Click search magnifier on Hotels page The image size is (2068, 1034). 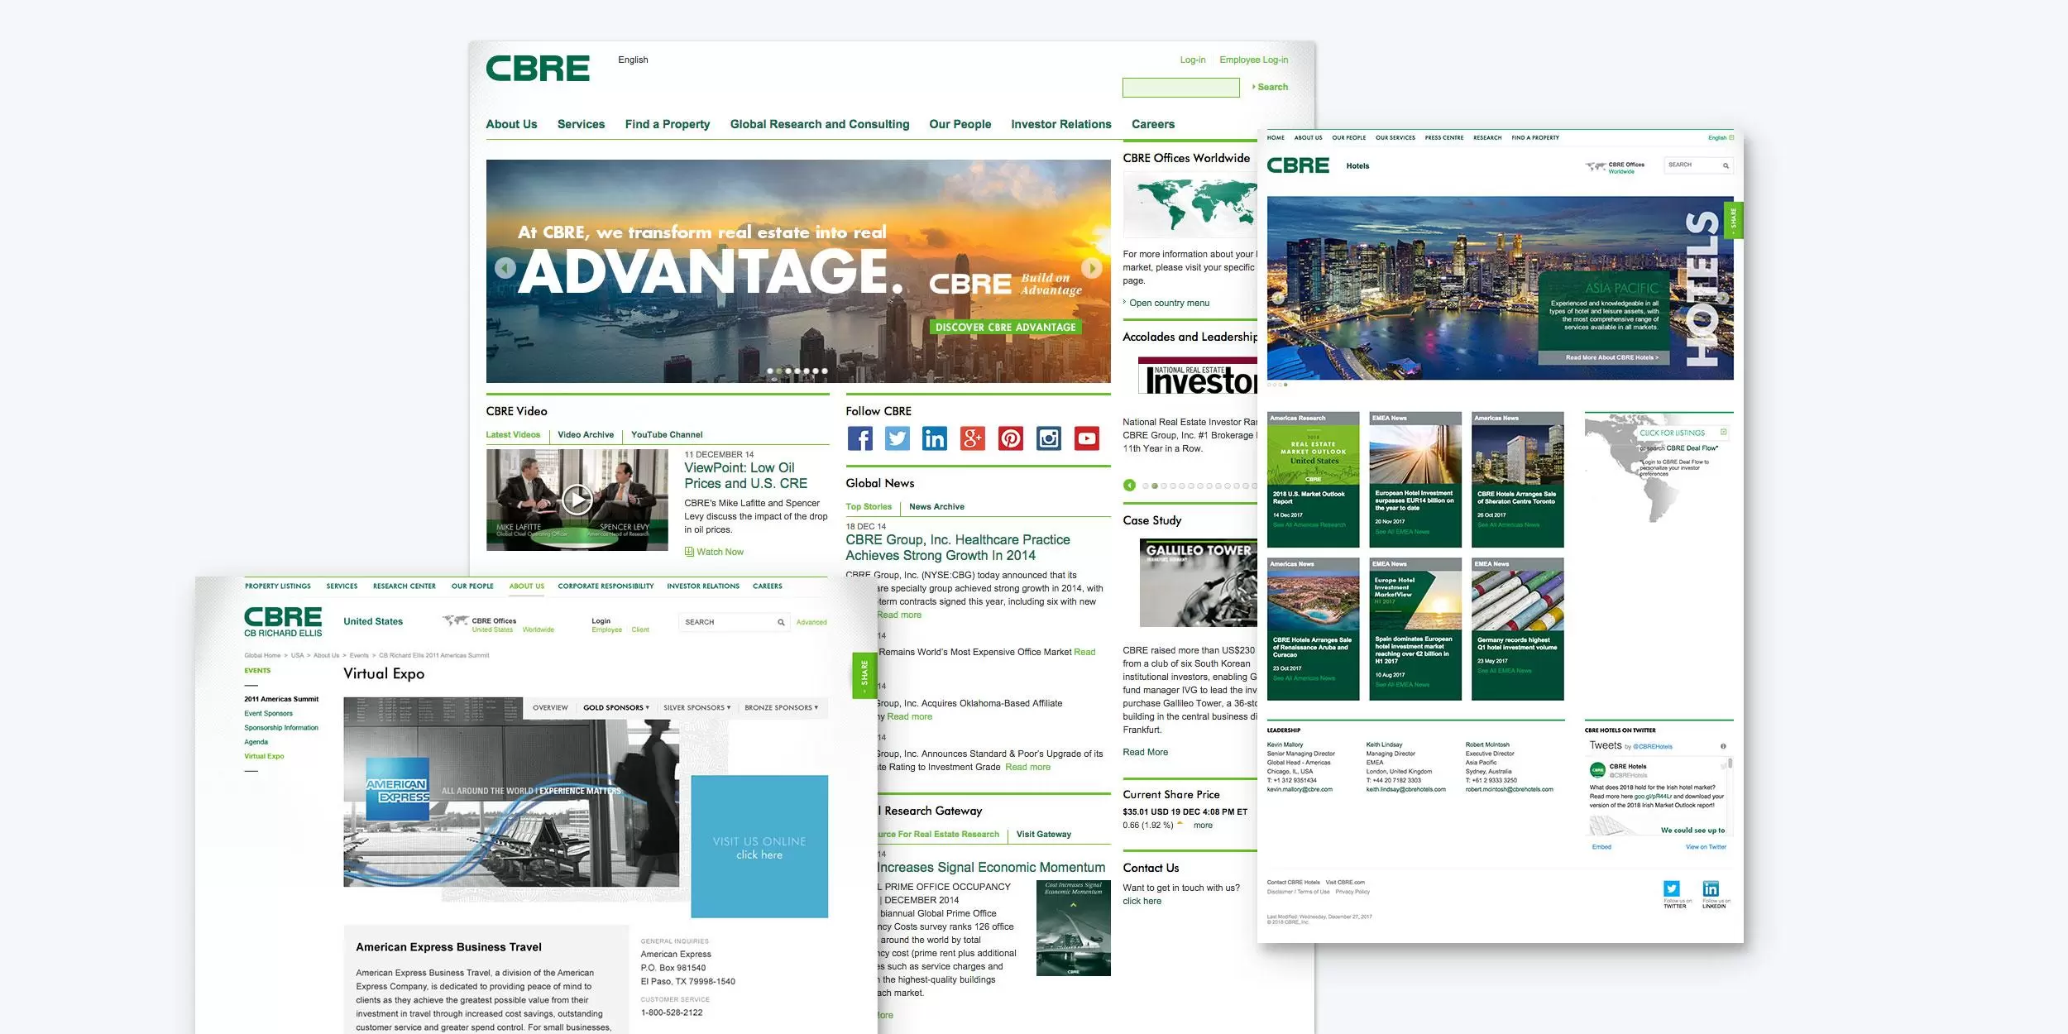[1726, 165]
